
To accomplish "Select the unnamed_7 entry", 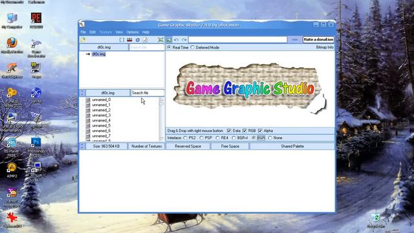I will [102, 136].
